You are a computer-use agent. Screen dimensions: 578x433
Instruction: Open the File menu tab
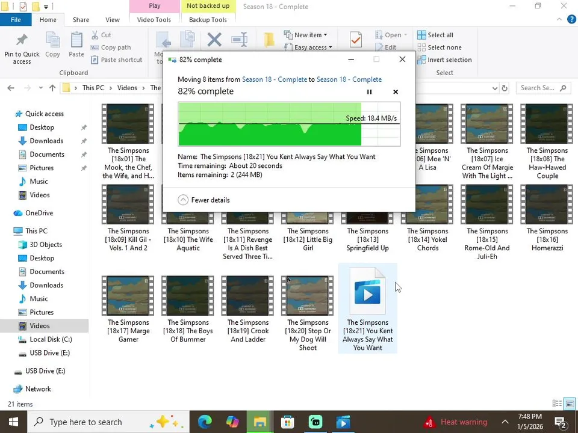coord(16,19)
